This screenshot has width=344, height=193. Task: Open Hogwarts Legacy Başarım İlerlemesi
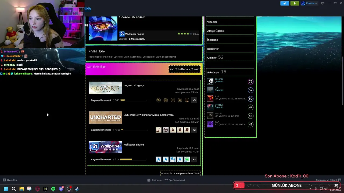point(101,100)
